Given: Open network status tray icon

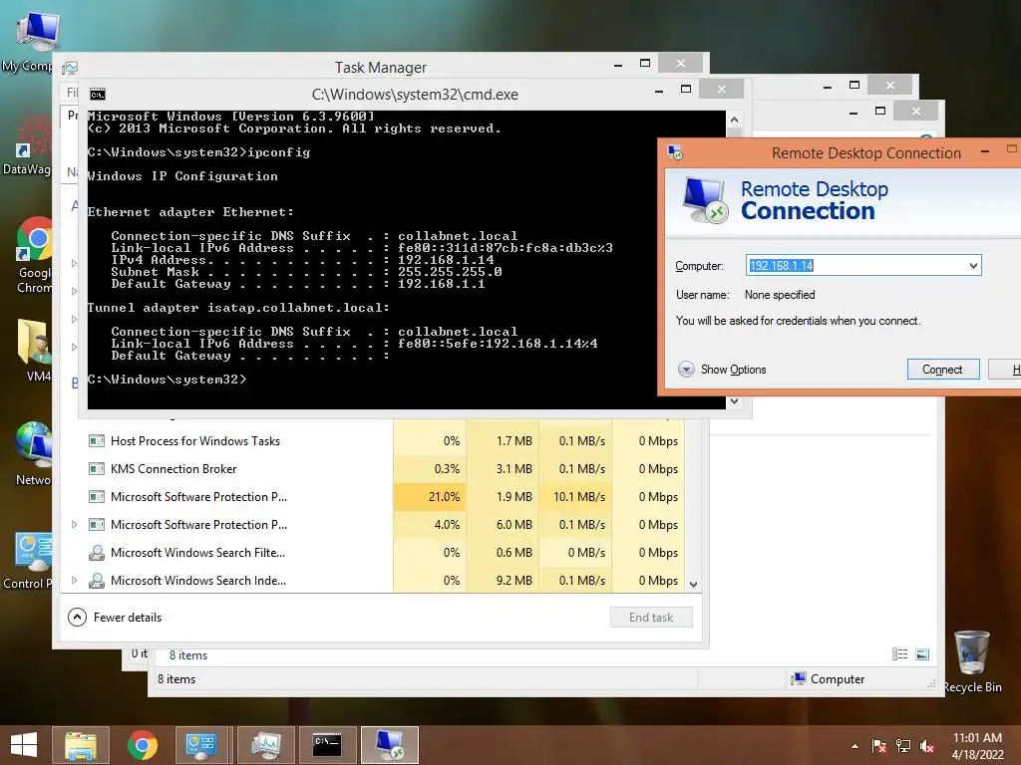Looking at the screenshot, I should coord(903,746).
